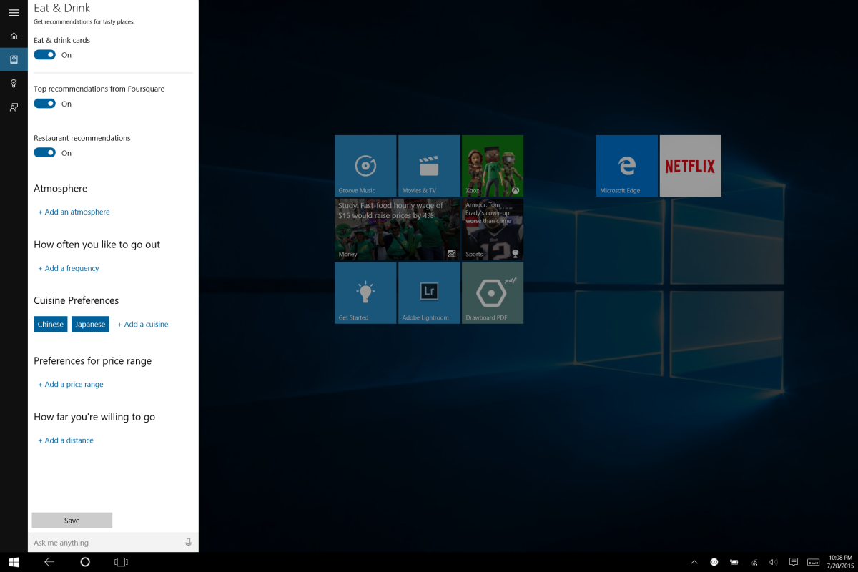Open Cortana Notebook icon in sidebar
Image resolution: width=858 pixels, height=572 pixels.
[14, 59]
